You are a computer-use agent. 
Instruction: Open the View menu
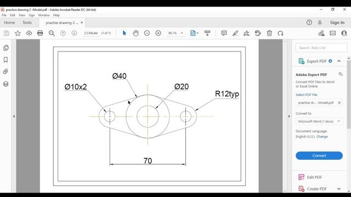[x=22, y=15]
